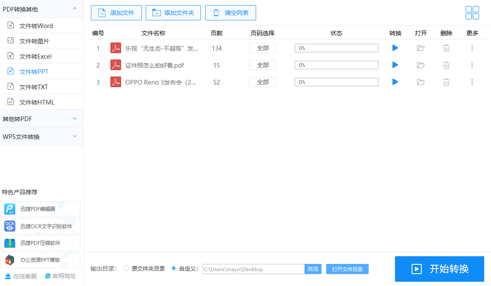Image resolution: width=491 pixels, height=286 pixels.
Task: Start converting the 乐视 file via its play icon
Action: (x=395, y=48)
